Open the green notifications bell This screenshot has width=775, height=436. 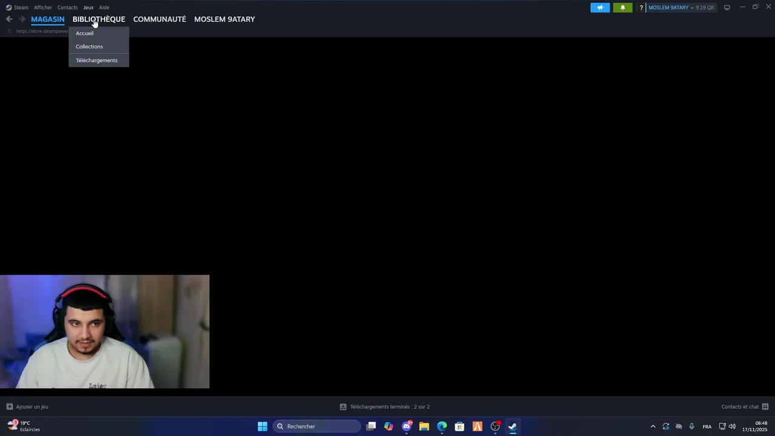pos(622,8)
